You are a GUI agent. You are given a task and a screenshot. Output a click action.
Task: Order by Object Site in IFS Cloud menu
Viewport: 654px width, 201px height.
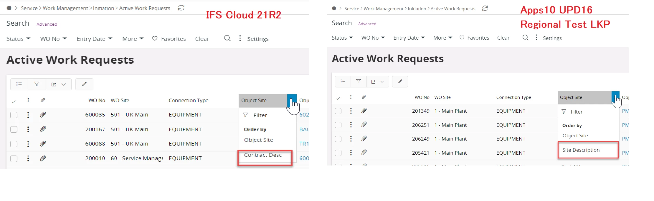pyautogui.click(x=259, y=140)
